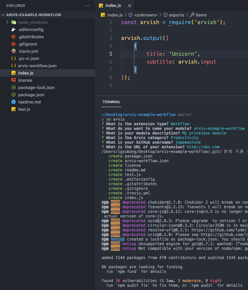Click the node_modules folder icon
This screenshot has height=290, width=248.
(14, 22)
